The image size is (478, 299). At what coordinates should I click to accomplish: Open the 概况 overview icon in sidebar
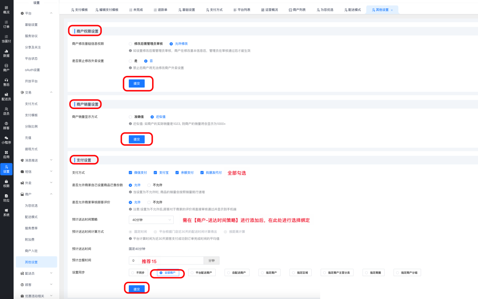click(6, 9)
